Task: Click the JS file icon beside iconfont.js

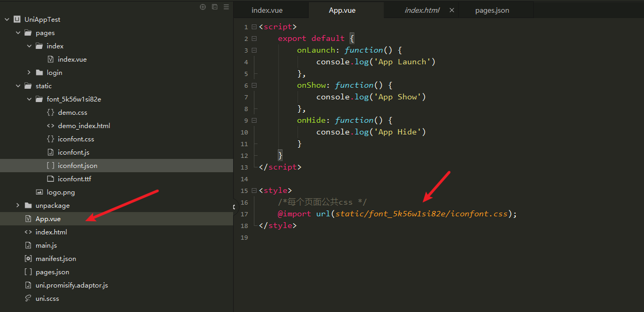Action: 51,153
